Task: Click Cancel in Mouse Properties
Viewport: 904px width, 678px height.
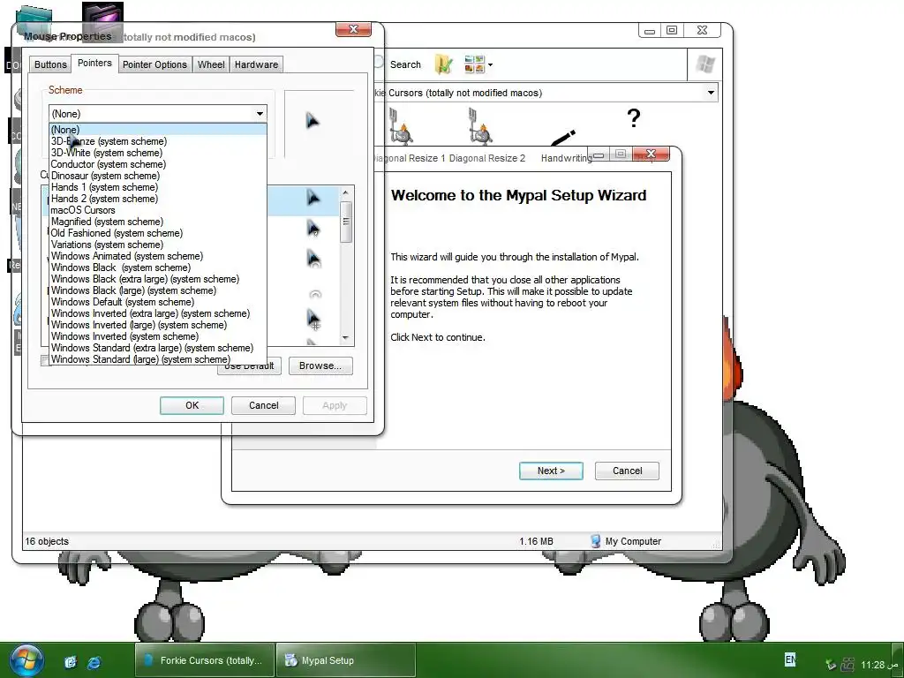Action: coord(263,405)
